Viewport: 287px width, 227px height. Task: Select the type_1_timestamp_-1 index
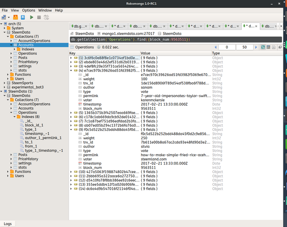44,151
